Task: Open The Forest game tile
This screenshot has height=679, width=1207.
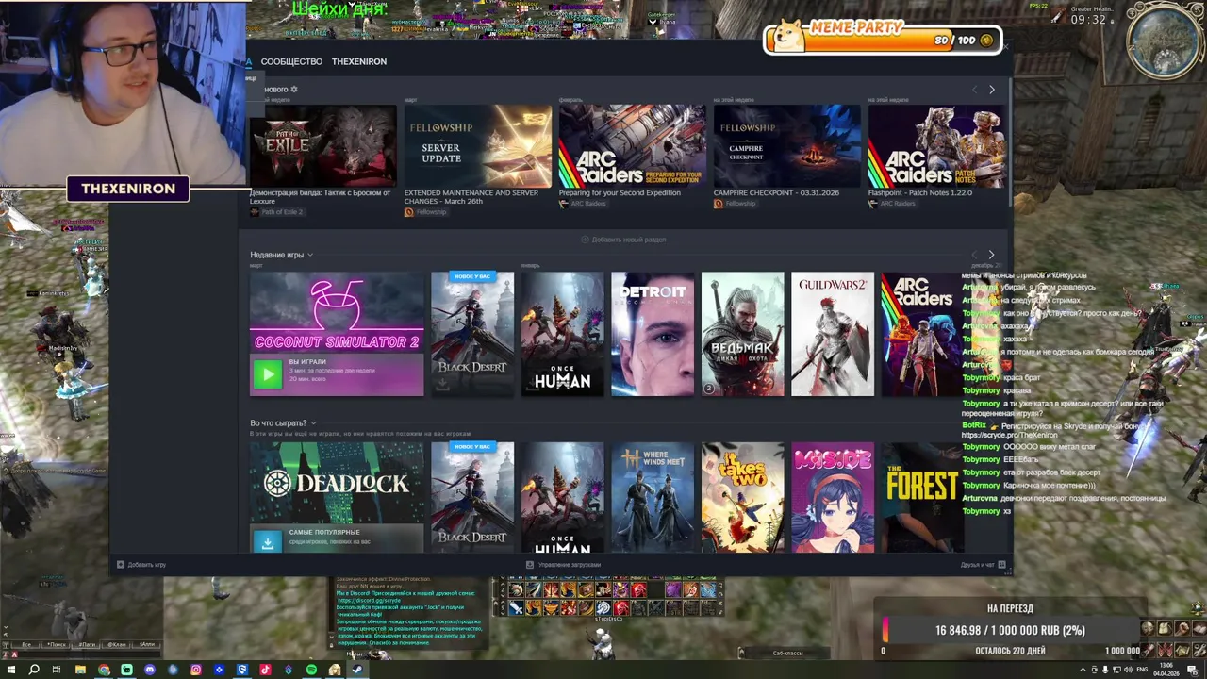Action: coord(921,497)
